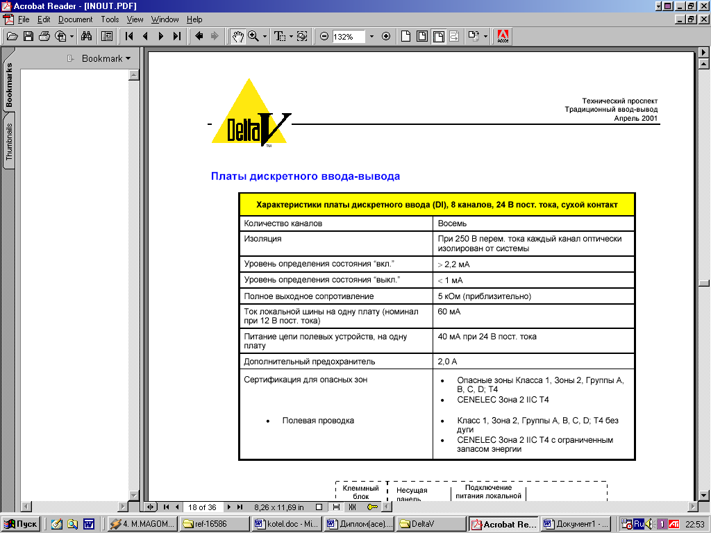Image resolution: width=711 pixels, height=533 pixels.
Task: Open the View menu
Action: click(x=135, y=19)
